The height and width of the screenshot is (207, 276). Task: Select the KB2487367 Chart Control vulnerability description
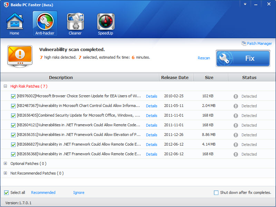(79, 106)
